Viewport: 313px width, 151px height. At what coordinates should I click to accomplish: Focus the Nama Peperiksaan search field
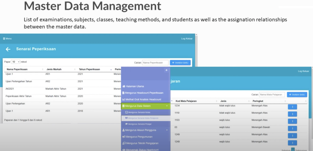pyautogui.click(x=155, y=63)
